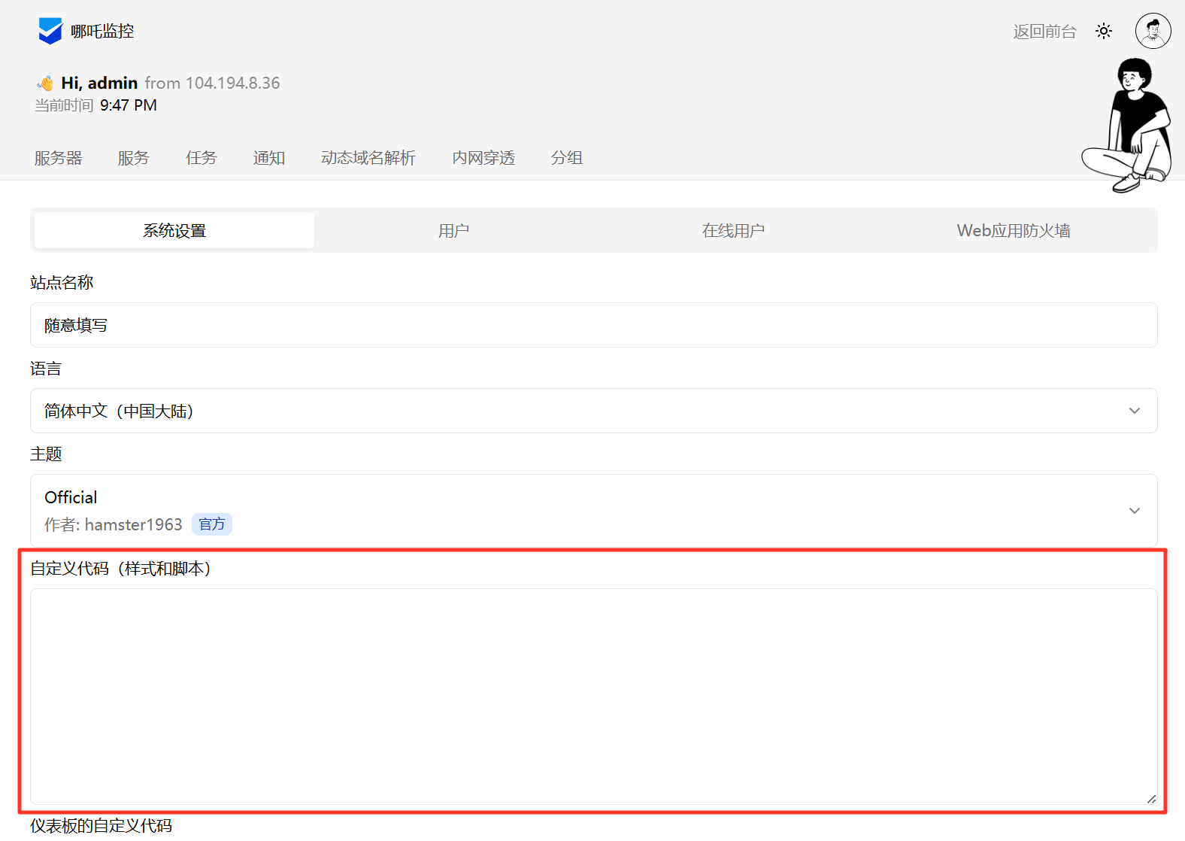1185x841 pixels.
Task: Switch to the 用户 tab
Action: 454,230
